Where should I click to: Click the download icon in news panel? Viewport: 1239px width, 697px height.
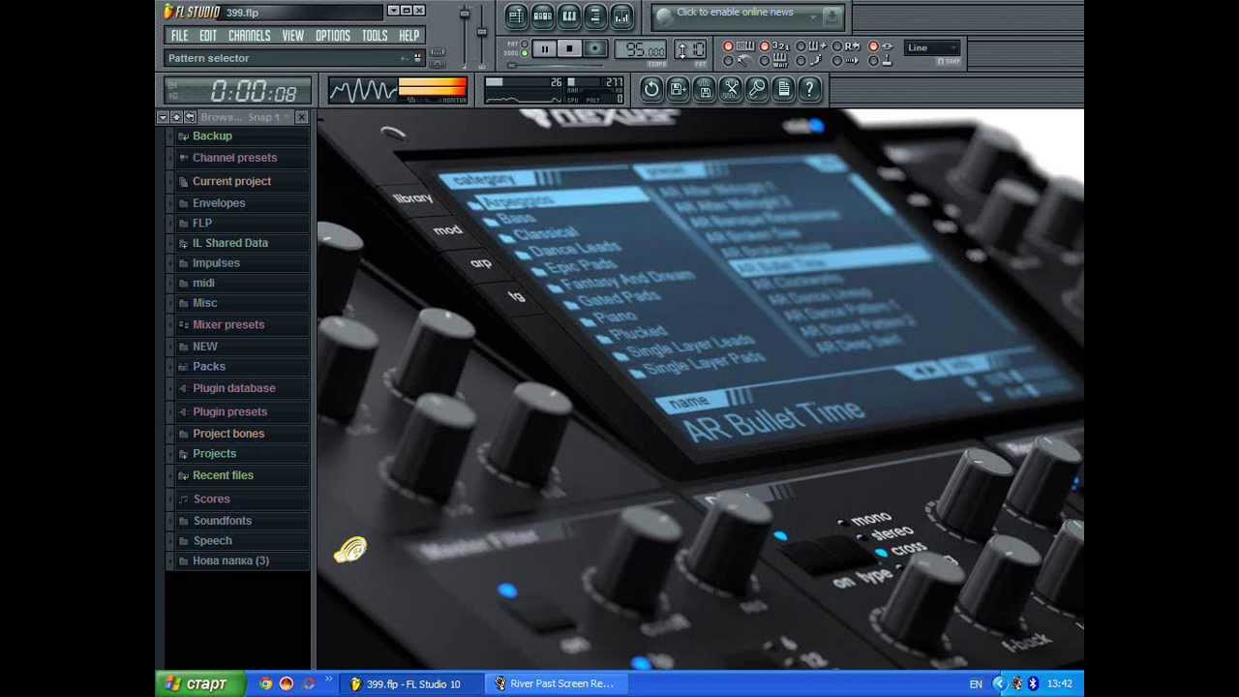(831, 16)
